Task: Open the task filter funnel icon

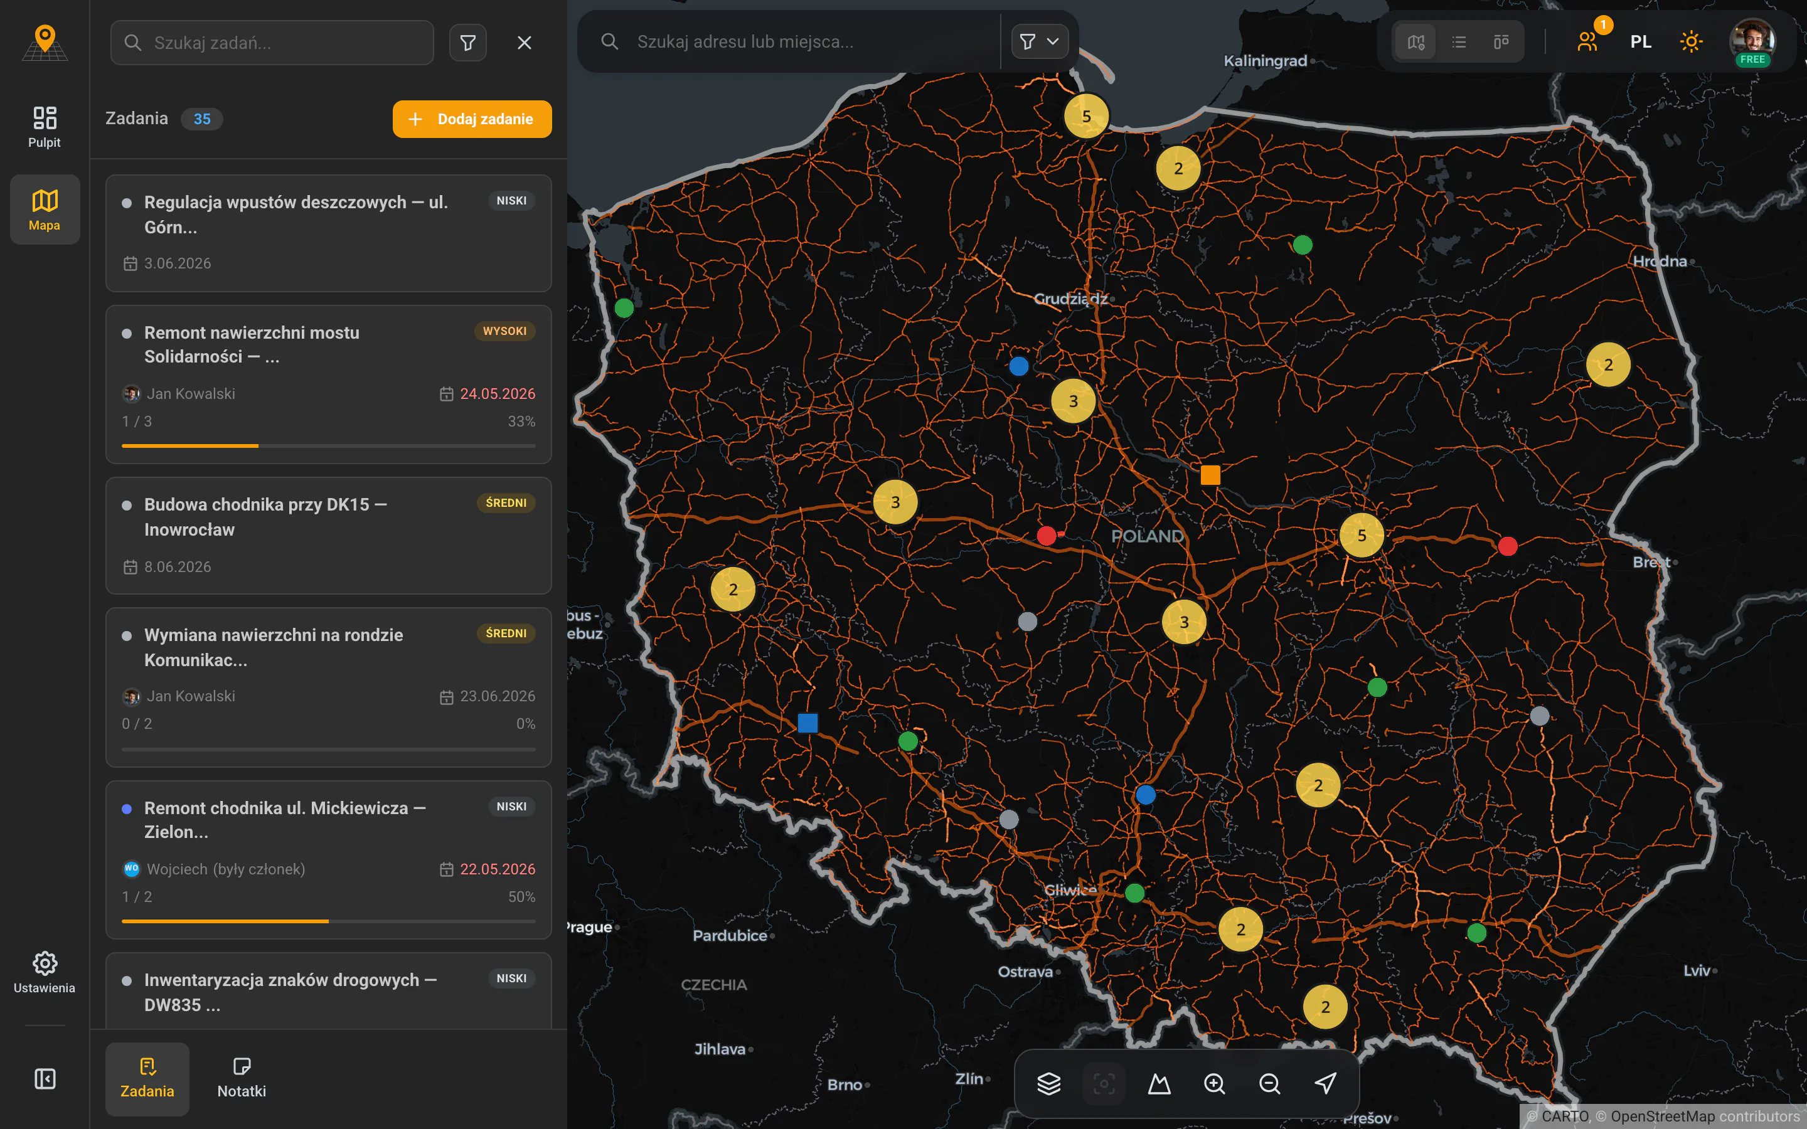Action: tap(468, 43)
